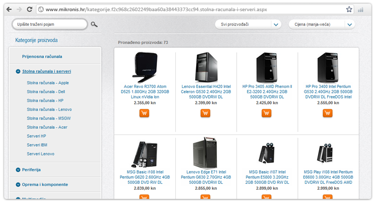Click the search magnifier icon
Viewport: 376px width, 203px height.
coord(94,24)
